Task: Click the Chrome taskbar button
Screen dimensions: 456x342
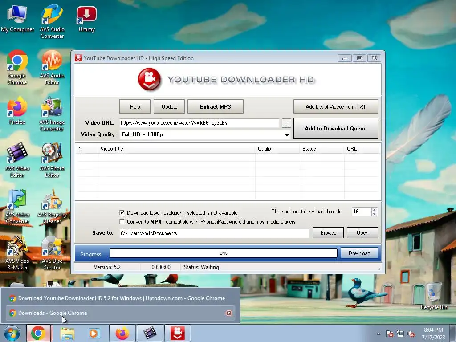Action: coord(39,333)
